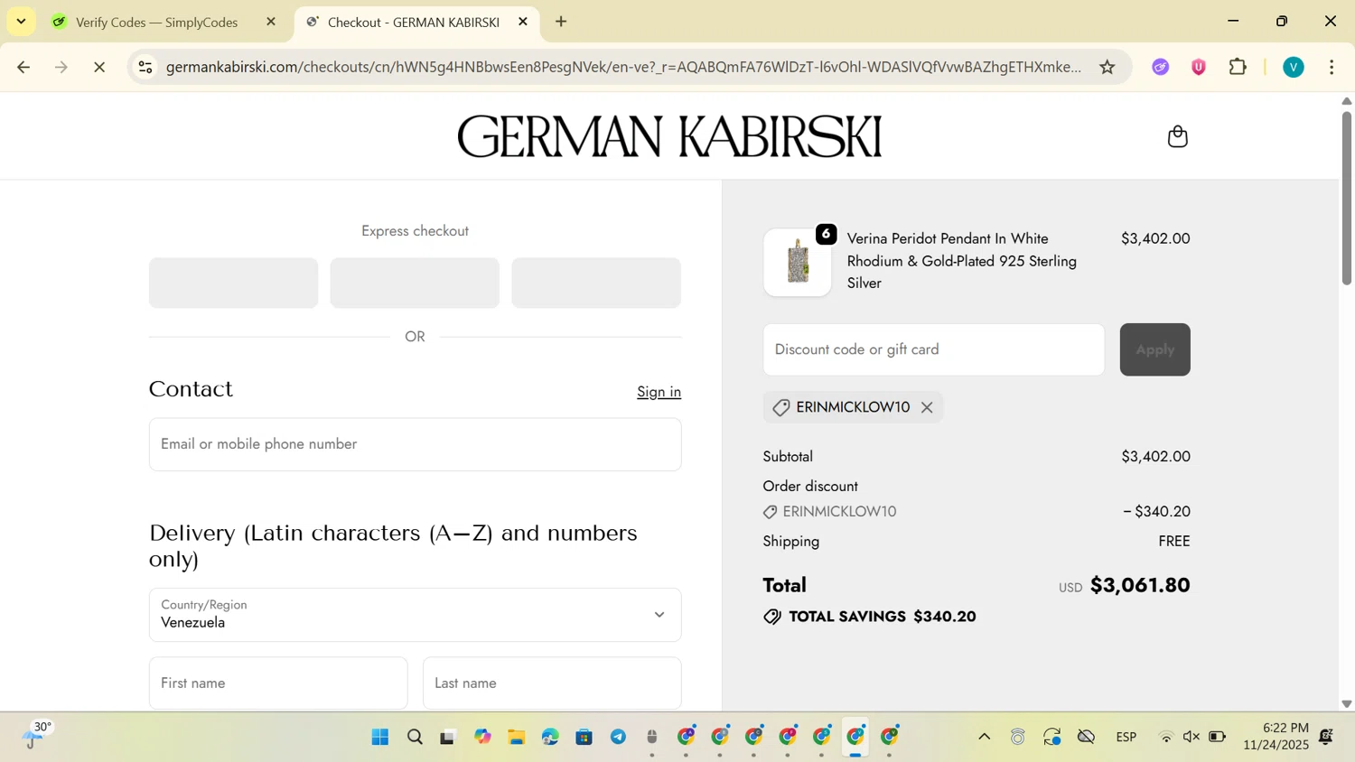Open Telegram from the taskbar
Viewport: 1355px width, 762px height.
pyautogui.click(x=618, y=738)
